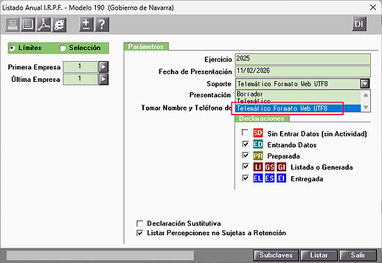
Task: Click dropdown list scroll down arrow
Action: pos(365,107)
